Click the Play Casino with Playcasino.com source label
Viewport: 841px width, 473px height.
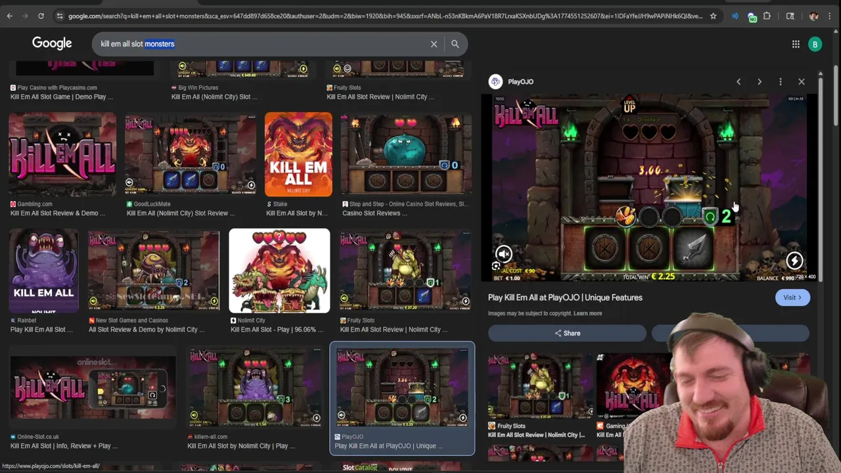pyautogui.click(x=57, y=87)
